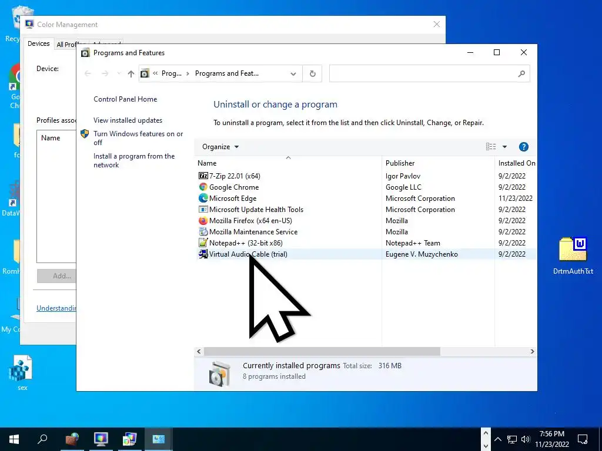Expand the address bar history dropdown
Screen dimensions: 602x451
tap(293, 73)
